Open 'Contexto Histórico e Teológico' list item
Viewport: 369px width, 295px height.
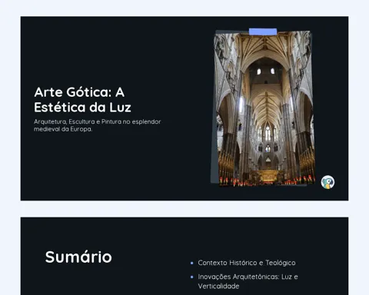tap(247, 263)
